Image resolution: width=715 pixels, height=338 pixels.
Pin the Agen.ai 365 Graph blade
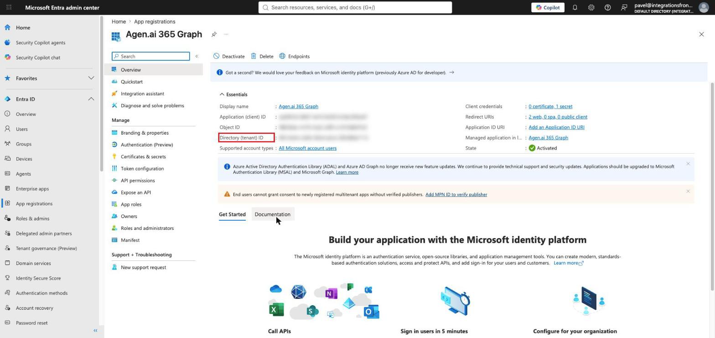[214, 34]
